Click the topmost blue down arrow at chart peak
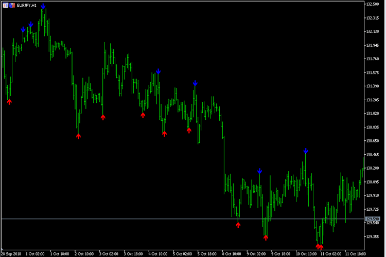386x257 pixels. 43,6
